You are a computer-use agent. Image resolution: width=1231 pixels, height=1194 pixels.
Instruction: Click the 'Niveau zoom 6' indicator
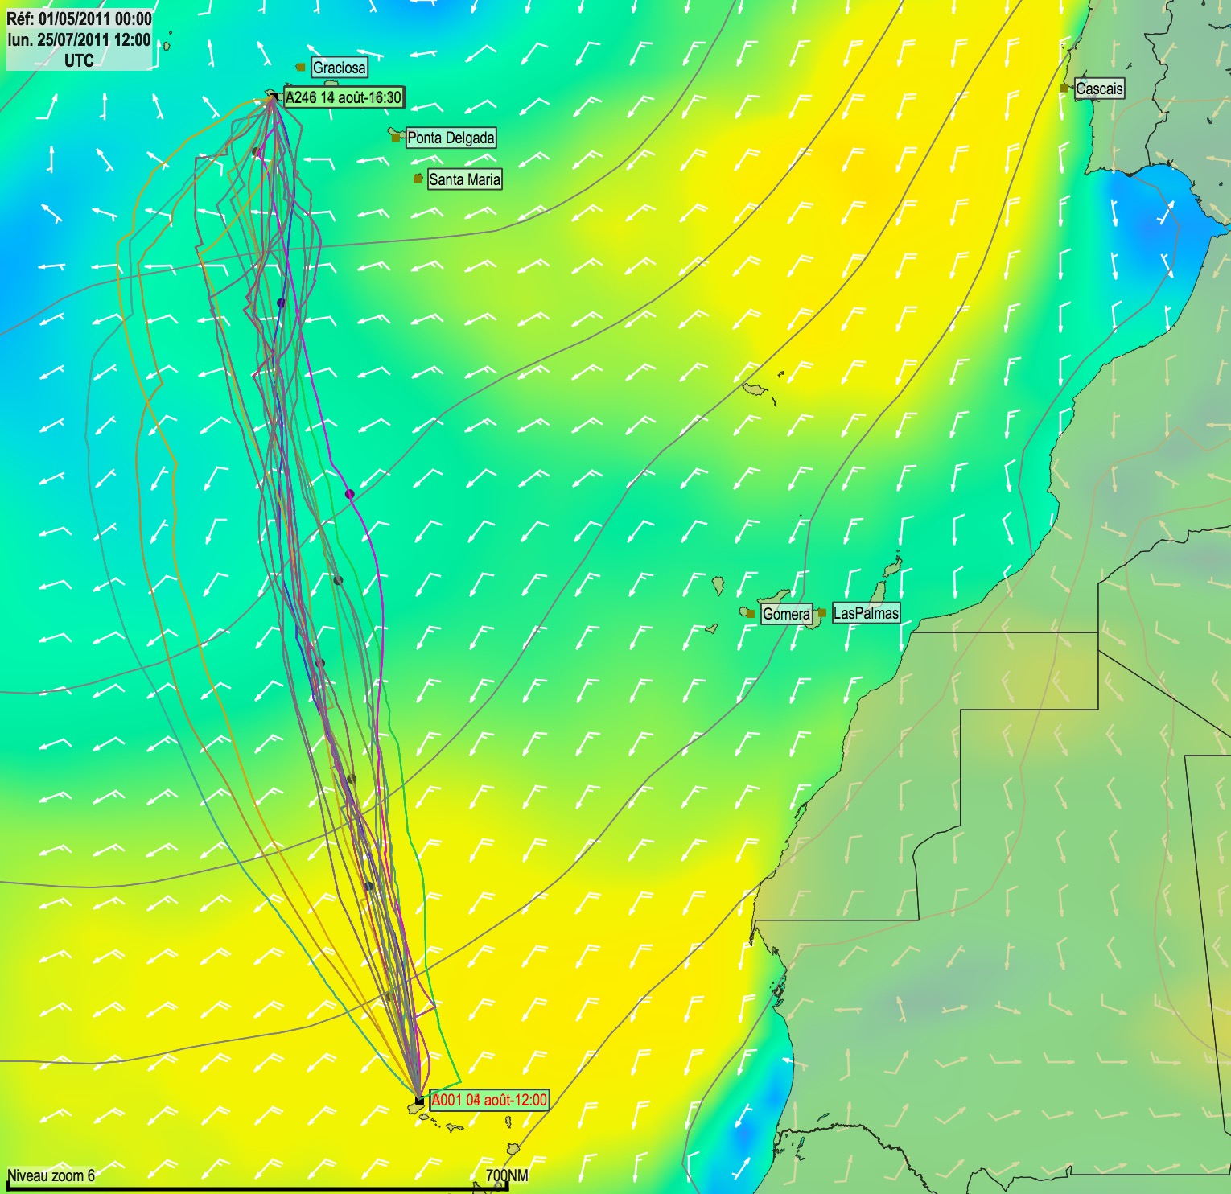click(51, 1175)
